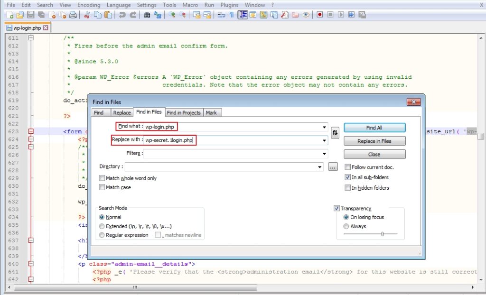The image size is (486, 295).
Task: Click the Zoom In magnifier icon
Action: point(172,15)
